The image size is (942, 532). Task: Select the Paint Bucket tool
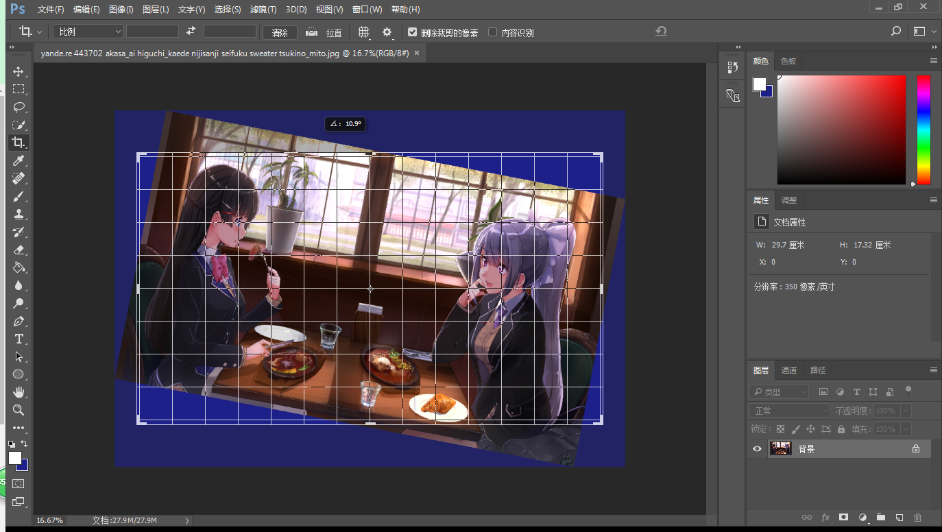19,267
